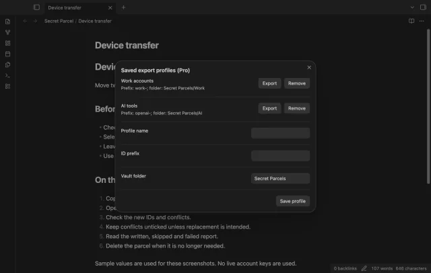Click the Device transfer note heading
Image resolution: width=431 pixels, height=273 pixels.
tap(127, 45)
